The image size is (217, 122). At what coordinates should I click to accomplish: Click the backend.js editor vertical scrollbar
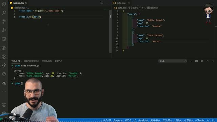(110, 31)
